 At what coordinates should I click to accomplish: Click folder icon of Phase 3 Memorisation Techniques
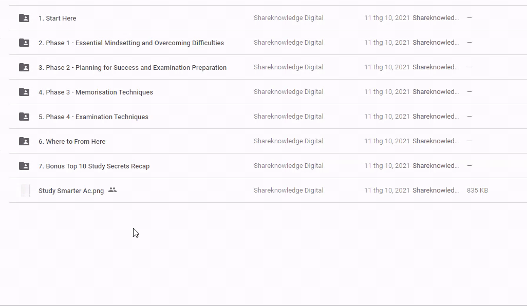[24, 92]
